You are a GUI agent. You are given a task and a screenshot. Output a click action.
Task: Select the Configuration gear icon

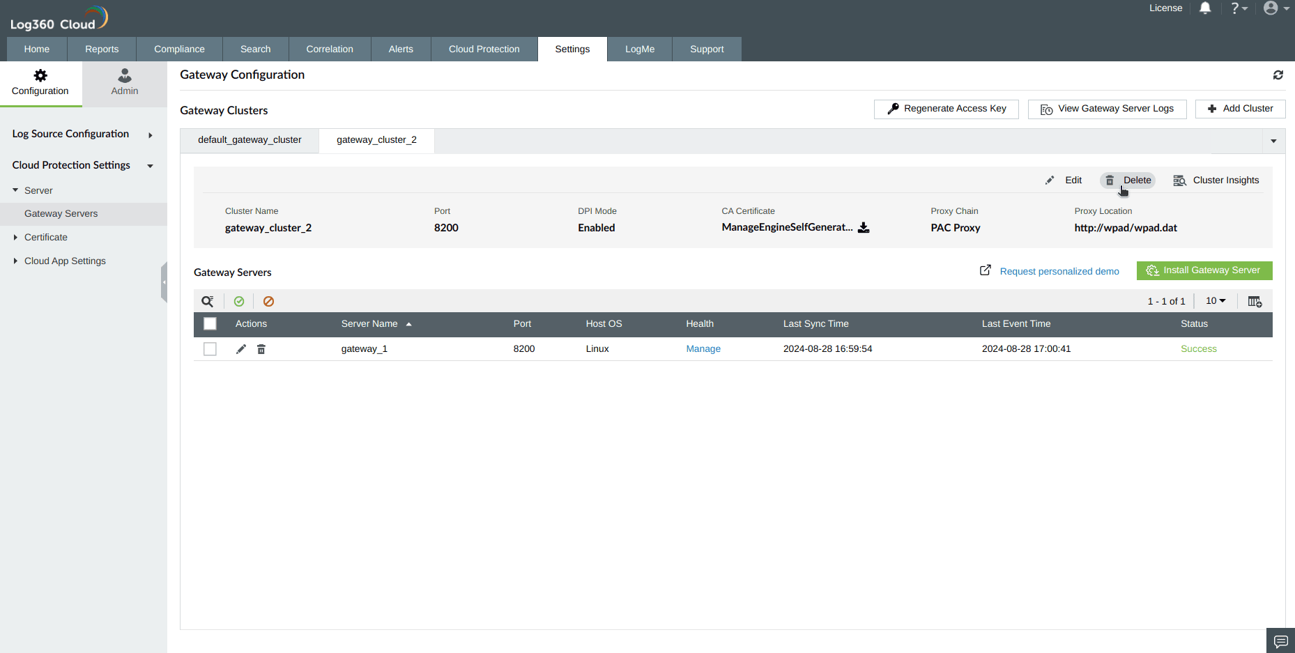tap(40, 75)
